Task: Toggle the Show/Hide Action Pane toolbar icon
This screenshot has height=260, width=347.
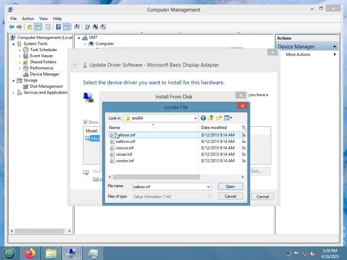Action: 67,27
